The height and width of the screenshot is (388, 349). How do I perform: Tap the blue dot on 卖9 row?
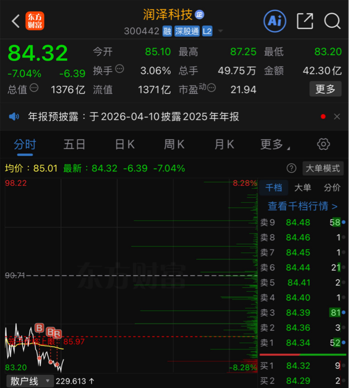pos(344,222)
